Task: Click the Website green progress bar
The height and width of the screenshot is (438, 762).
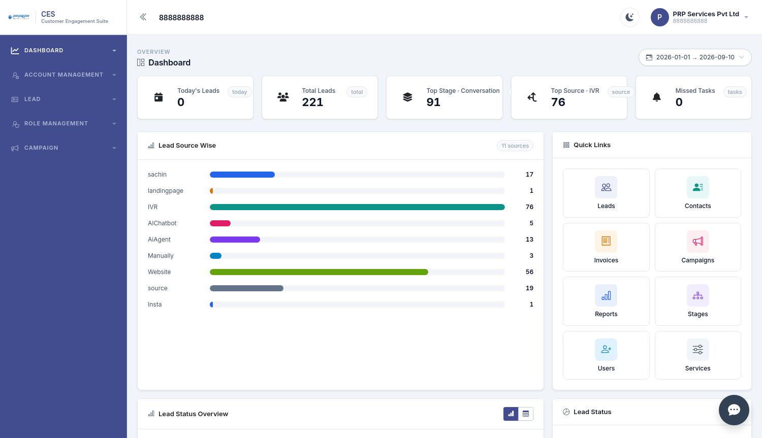Action: tap(319, 272)
